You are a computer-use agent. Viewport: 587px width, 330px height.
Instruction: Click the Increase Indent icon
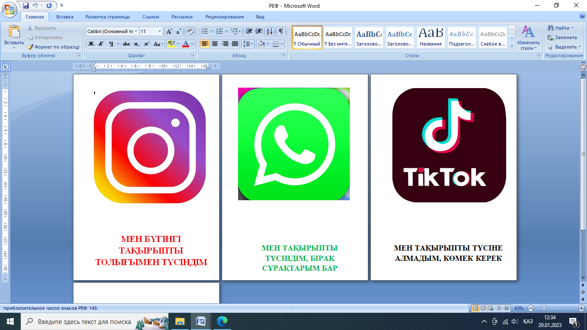259,31
